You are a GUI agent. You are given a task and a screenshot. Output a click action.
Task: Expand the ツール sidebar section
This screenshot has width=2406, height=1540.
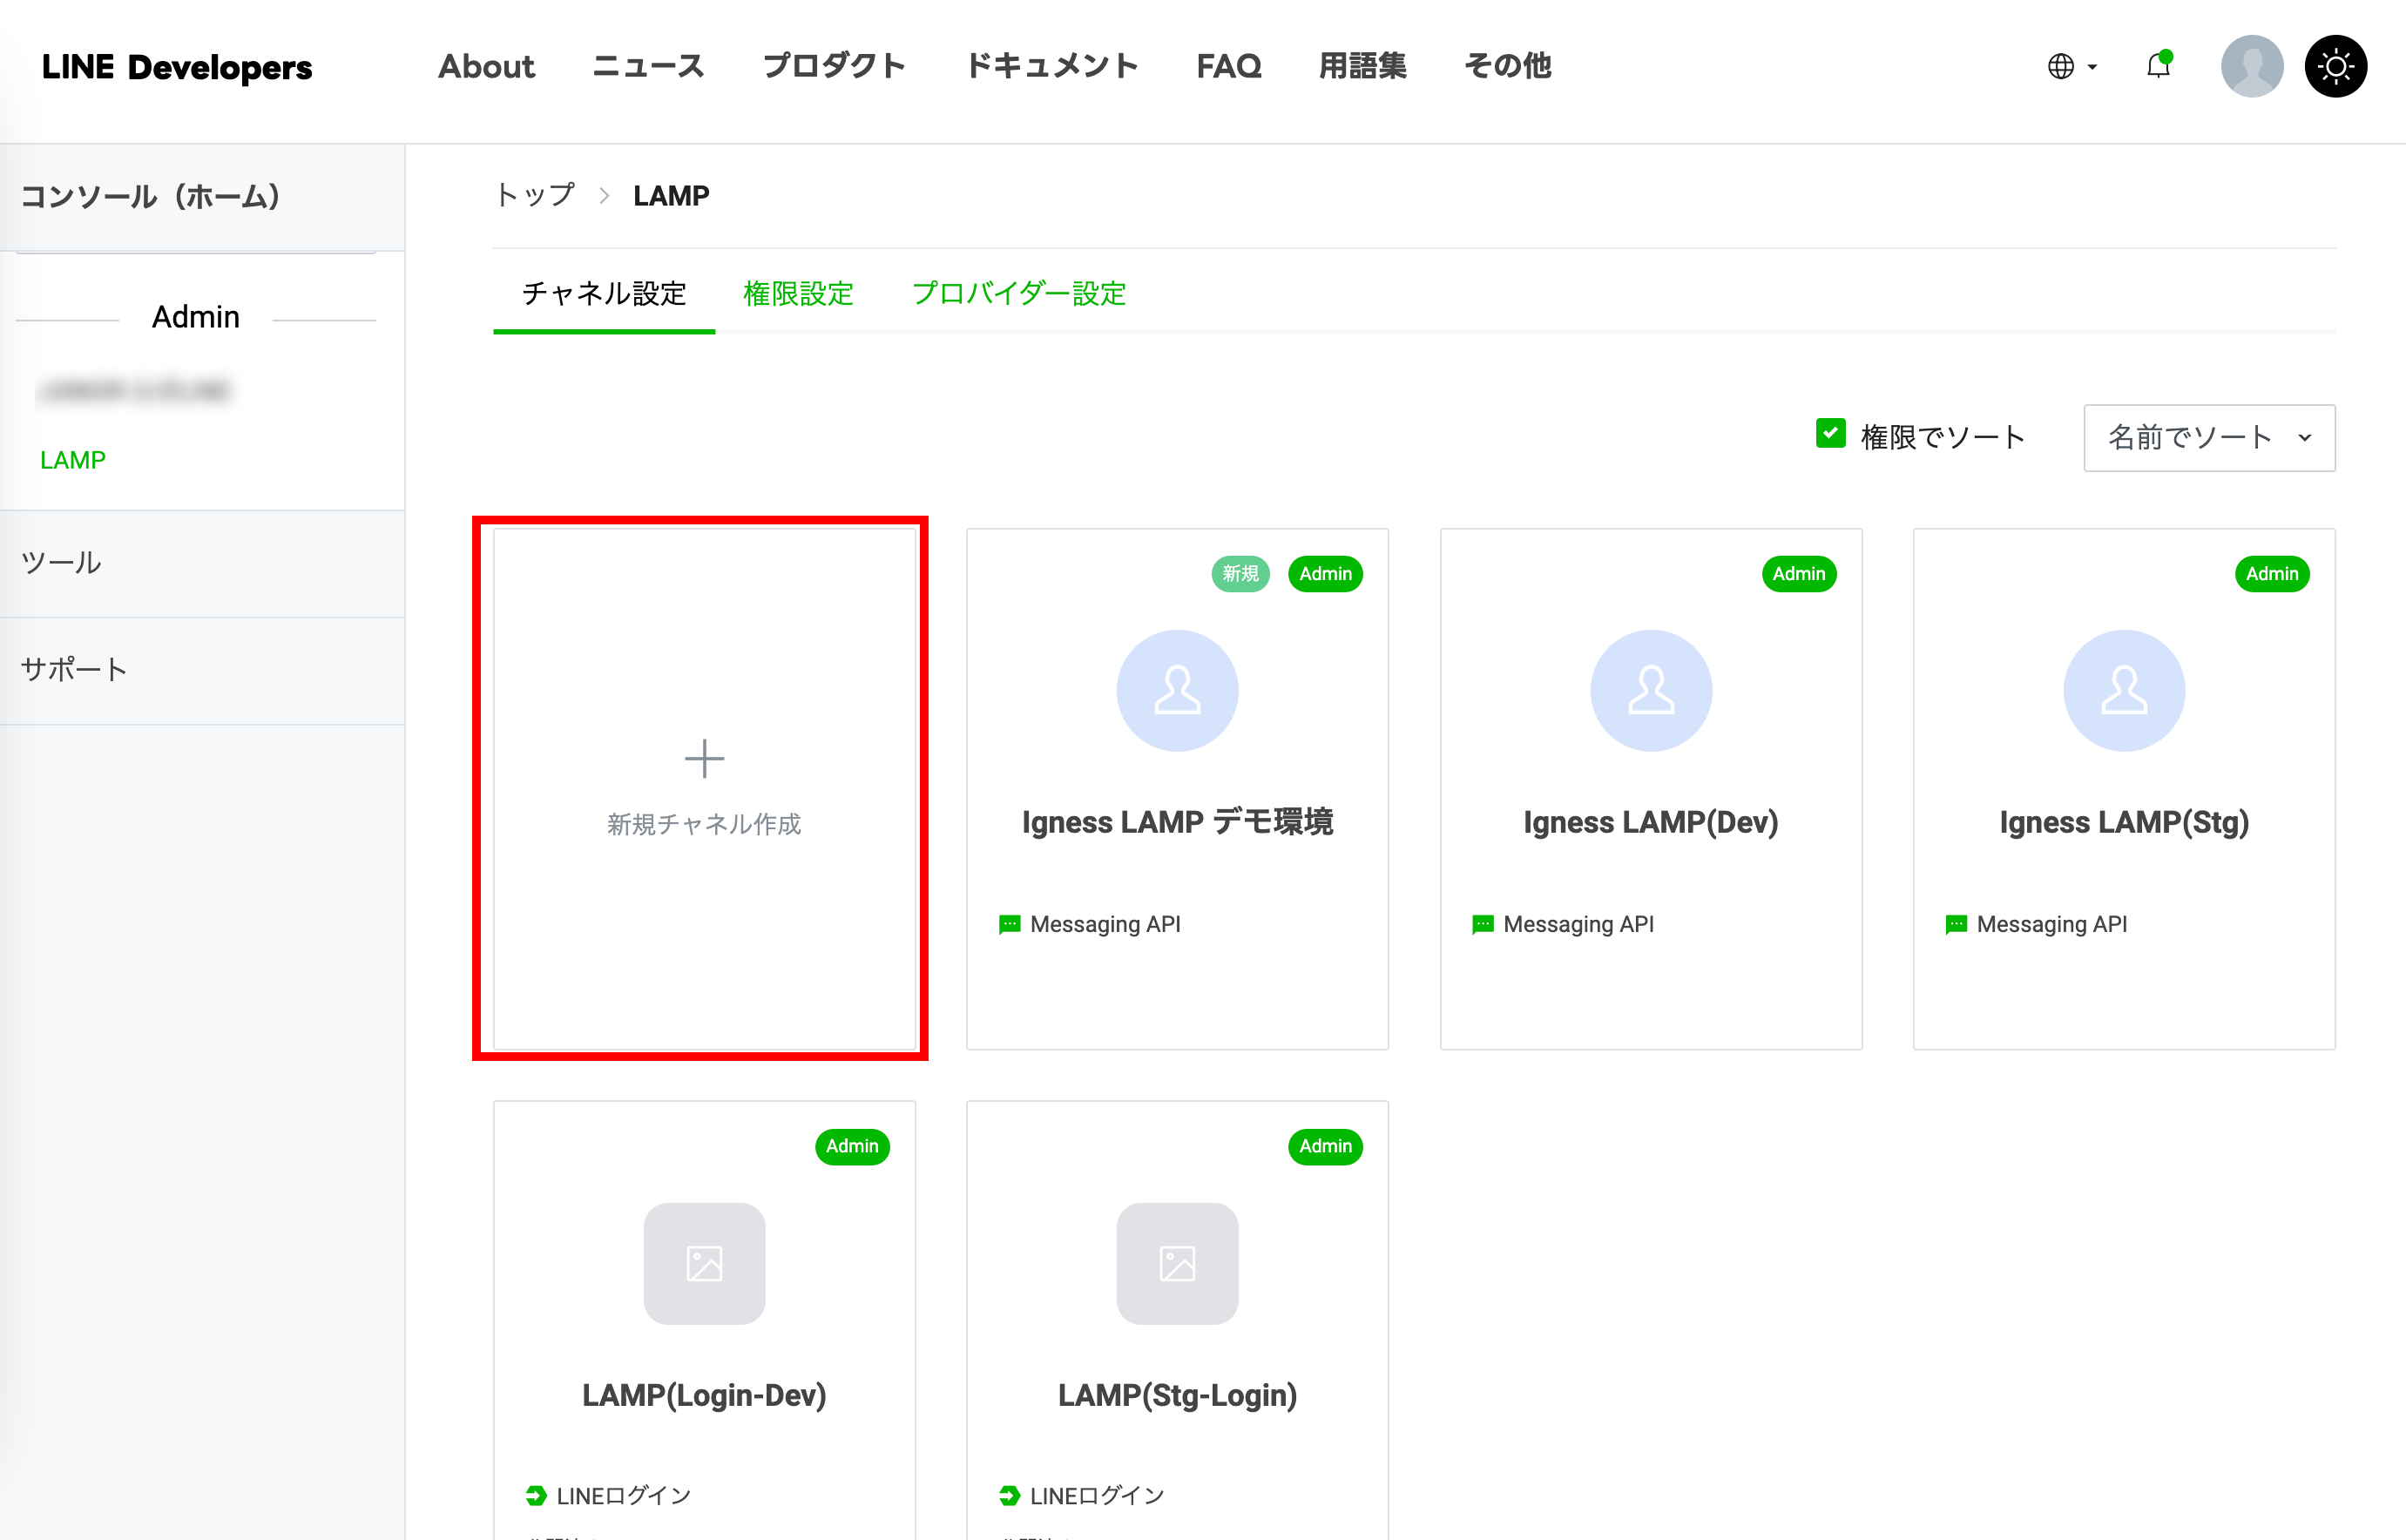click(x=62, y=562)
